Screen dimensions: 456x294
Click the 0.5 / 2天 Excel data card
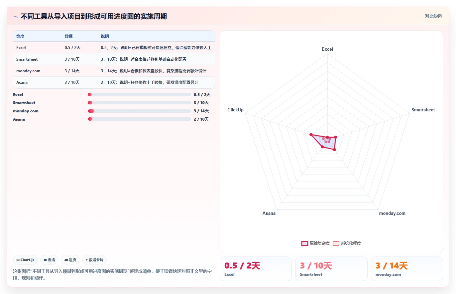pos(256,269)
